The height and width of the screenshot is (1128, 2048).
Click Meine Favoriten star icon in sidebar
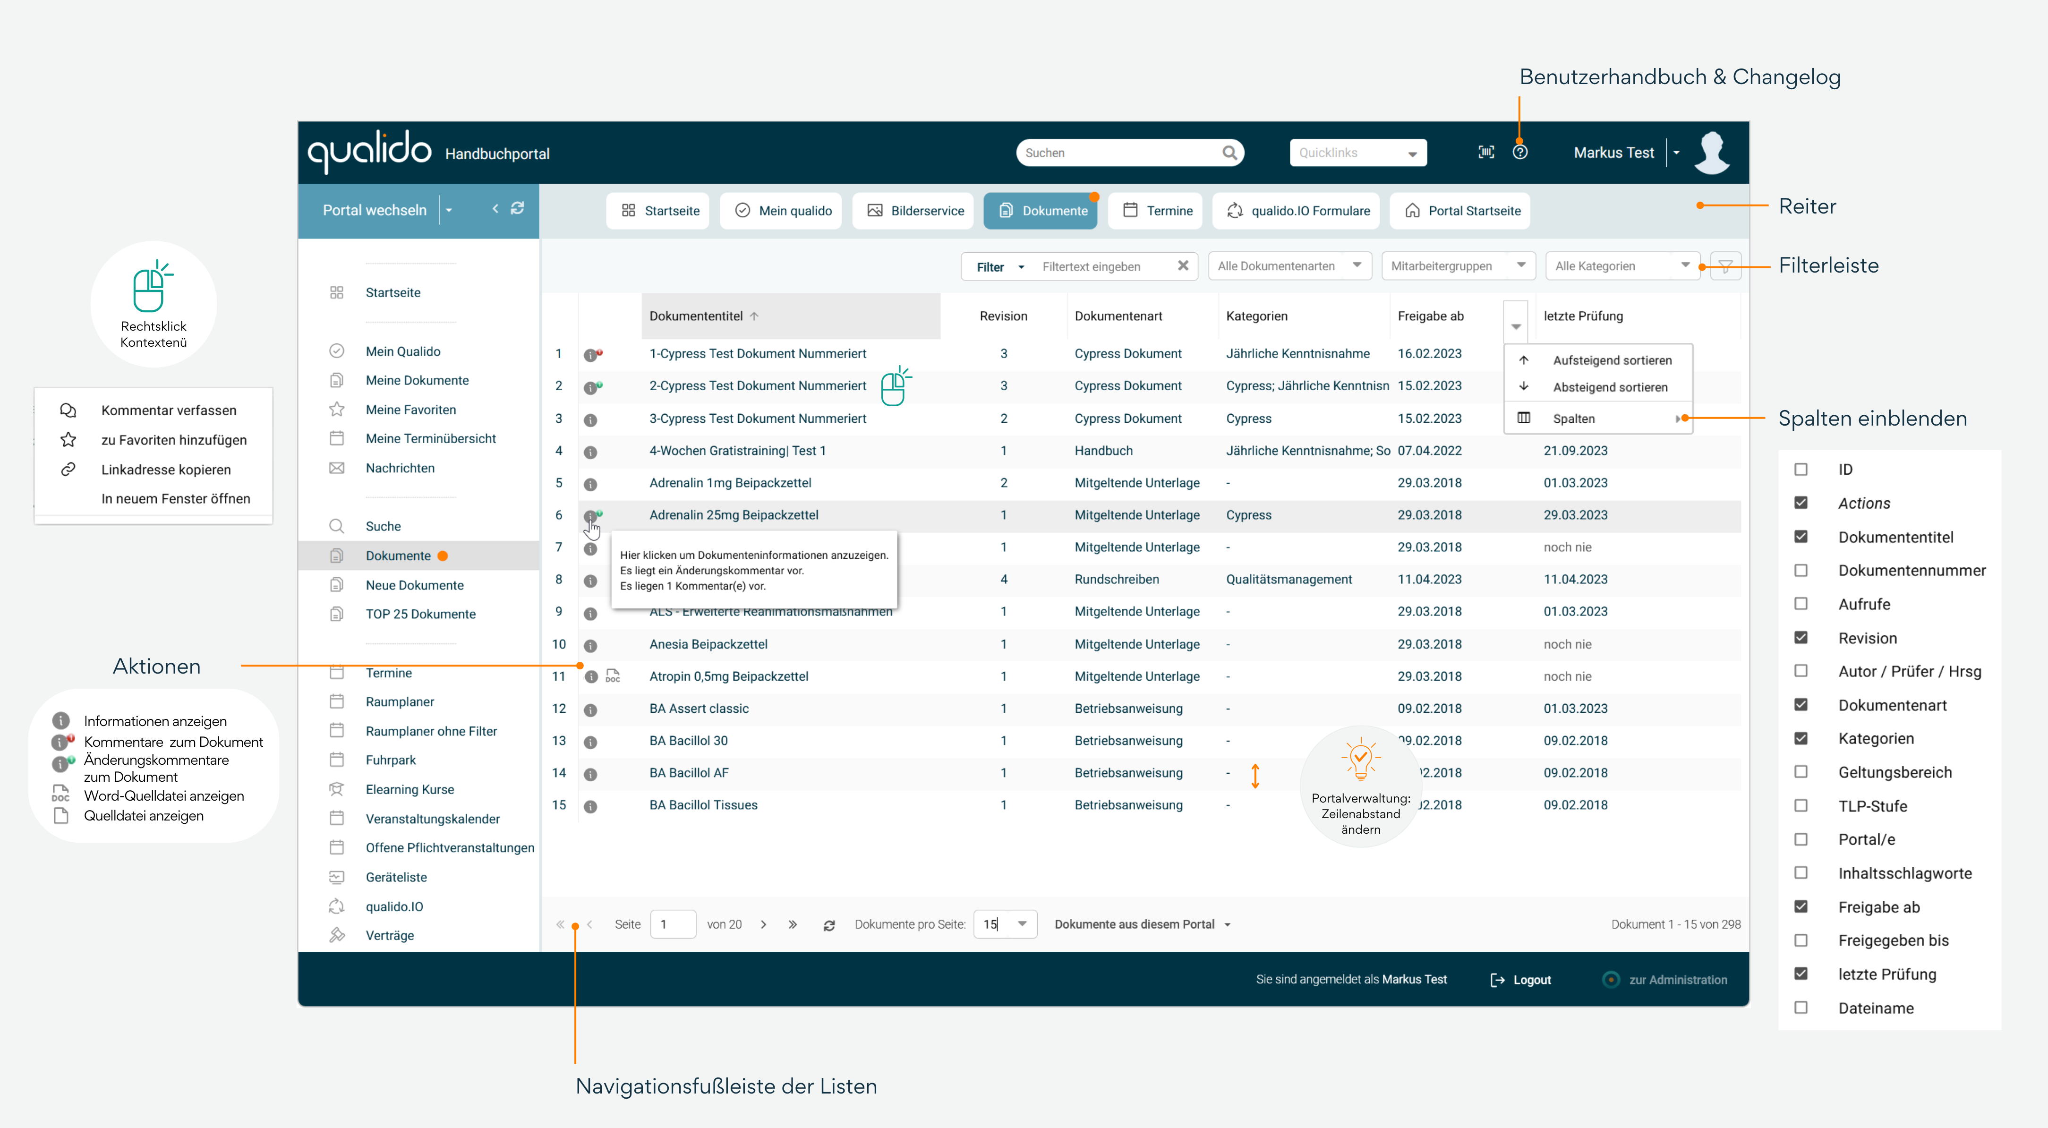coord(336,410)
